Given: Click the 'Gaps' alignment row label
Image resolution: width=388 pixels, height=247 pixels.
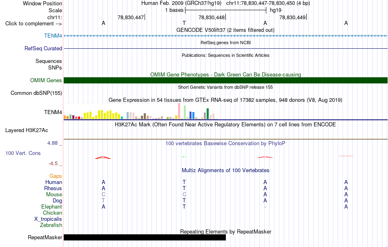Looking at the screenshot, I should (56, 176).
